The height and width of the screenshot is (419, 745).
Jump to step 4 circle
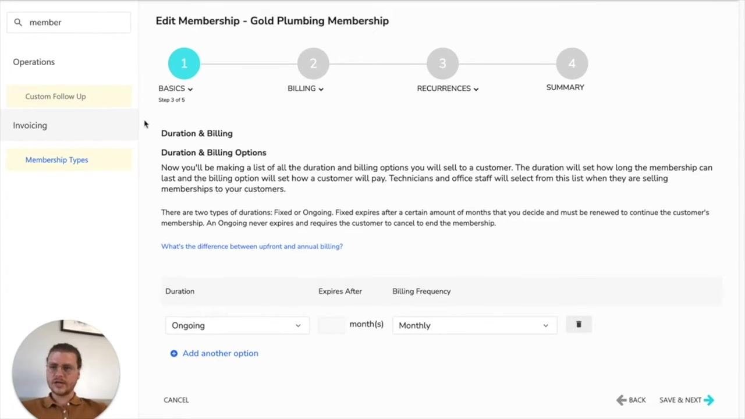coord(572,63)
